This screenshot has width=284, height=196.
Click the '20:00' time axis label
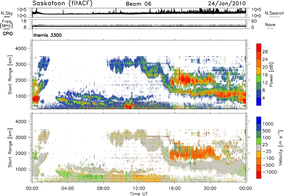pos(210,189)
